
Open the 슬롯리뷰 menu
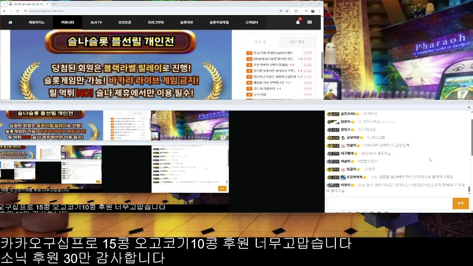point(187,23)
